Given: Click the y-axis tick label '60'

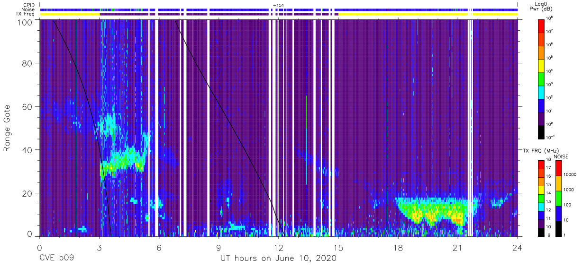Looking at the screenshot, I should [x=27, y=106].
